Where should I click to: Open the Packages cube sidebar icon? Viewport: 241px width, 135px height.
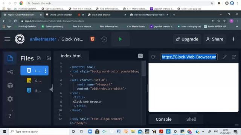[x=10, y=85]
